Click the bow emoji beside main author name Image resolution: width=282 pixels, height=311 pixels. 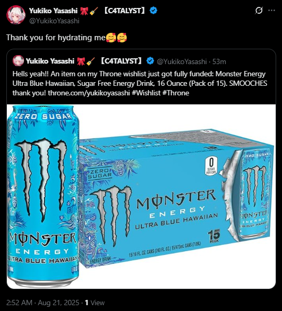click(x=84, y=11)
